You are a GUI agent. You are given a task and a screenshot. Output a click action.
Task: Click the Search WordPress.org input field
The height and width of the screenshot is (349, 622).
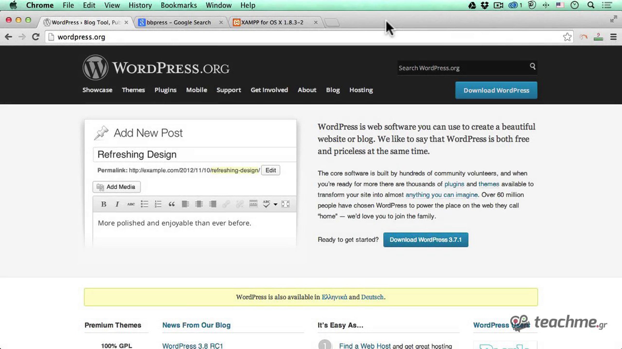(461, 68)
